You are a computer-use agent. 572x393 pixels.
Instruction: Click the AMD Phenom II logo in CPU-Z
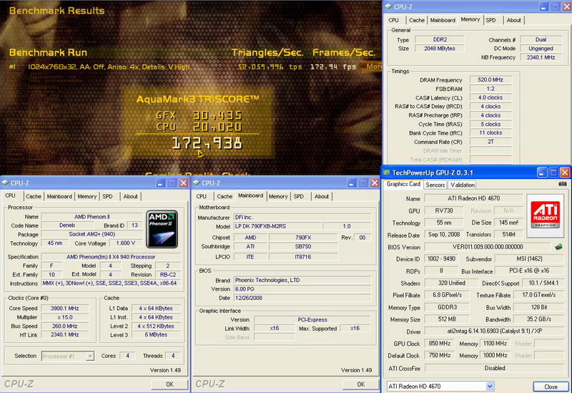tap(162, 229)
